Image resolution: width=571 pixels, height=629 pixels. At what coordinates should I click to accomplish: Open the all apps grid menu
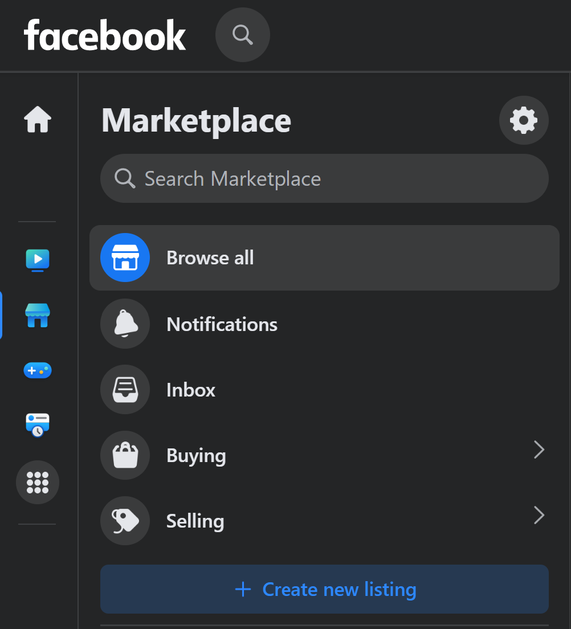[38, 482]
